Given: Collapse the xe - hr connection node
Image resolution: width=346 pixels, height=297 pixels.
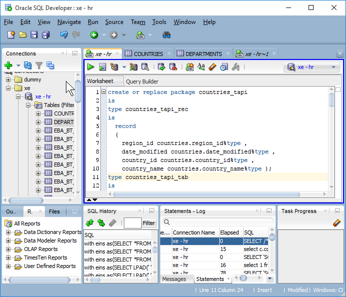Looking at the screenshot, I should pyautogui.click(x=18, y=96).
